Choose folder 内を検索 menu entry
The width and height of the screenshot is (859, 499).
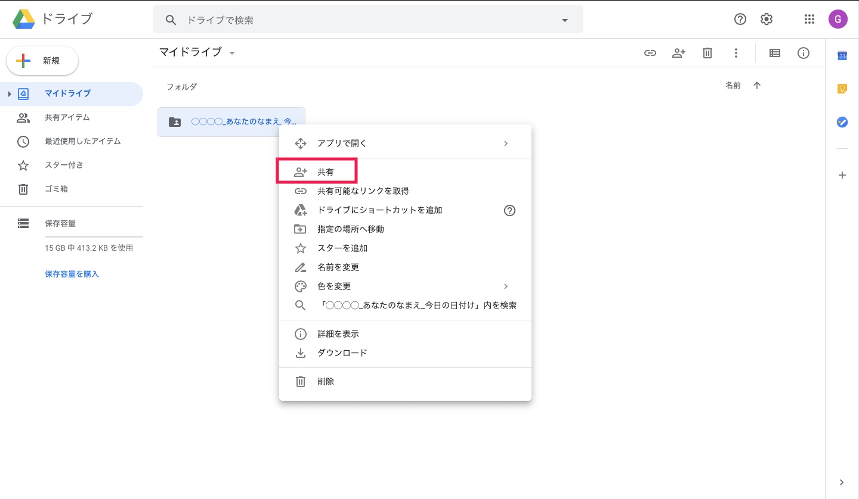coord(405,305)
